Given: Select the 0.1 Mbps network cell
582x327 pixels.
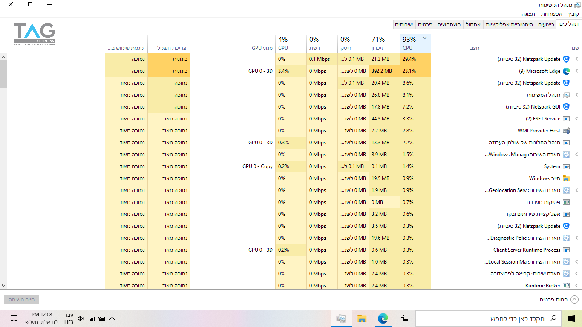Looking at the screenshot, I should (x=322, y=59).
